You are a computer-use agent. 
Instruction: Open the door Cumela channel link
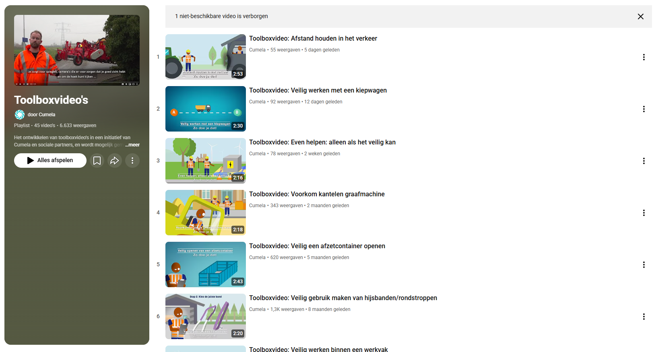point(41,115)
